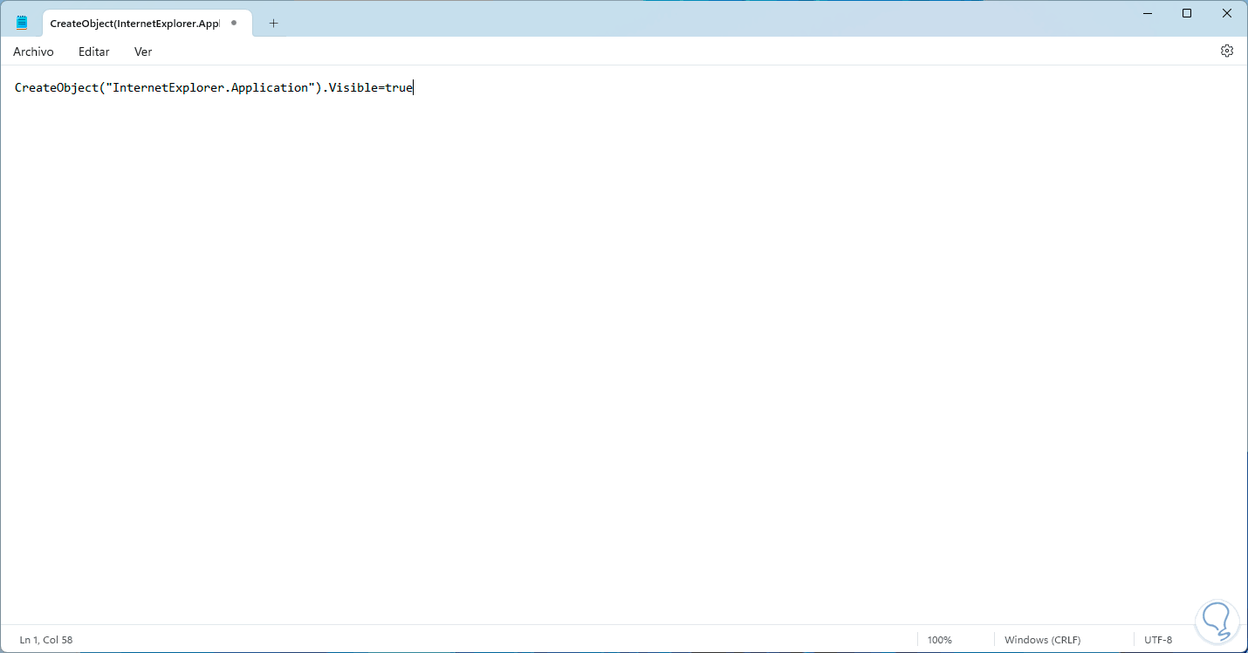The image size is (1248, 653).
Task: Maximize the Notepad window
Action: (x=1187, y=13)
